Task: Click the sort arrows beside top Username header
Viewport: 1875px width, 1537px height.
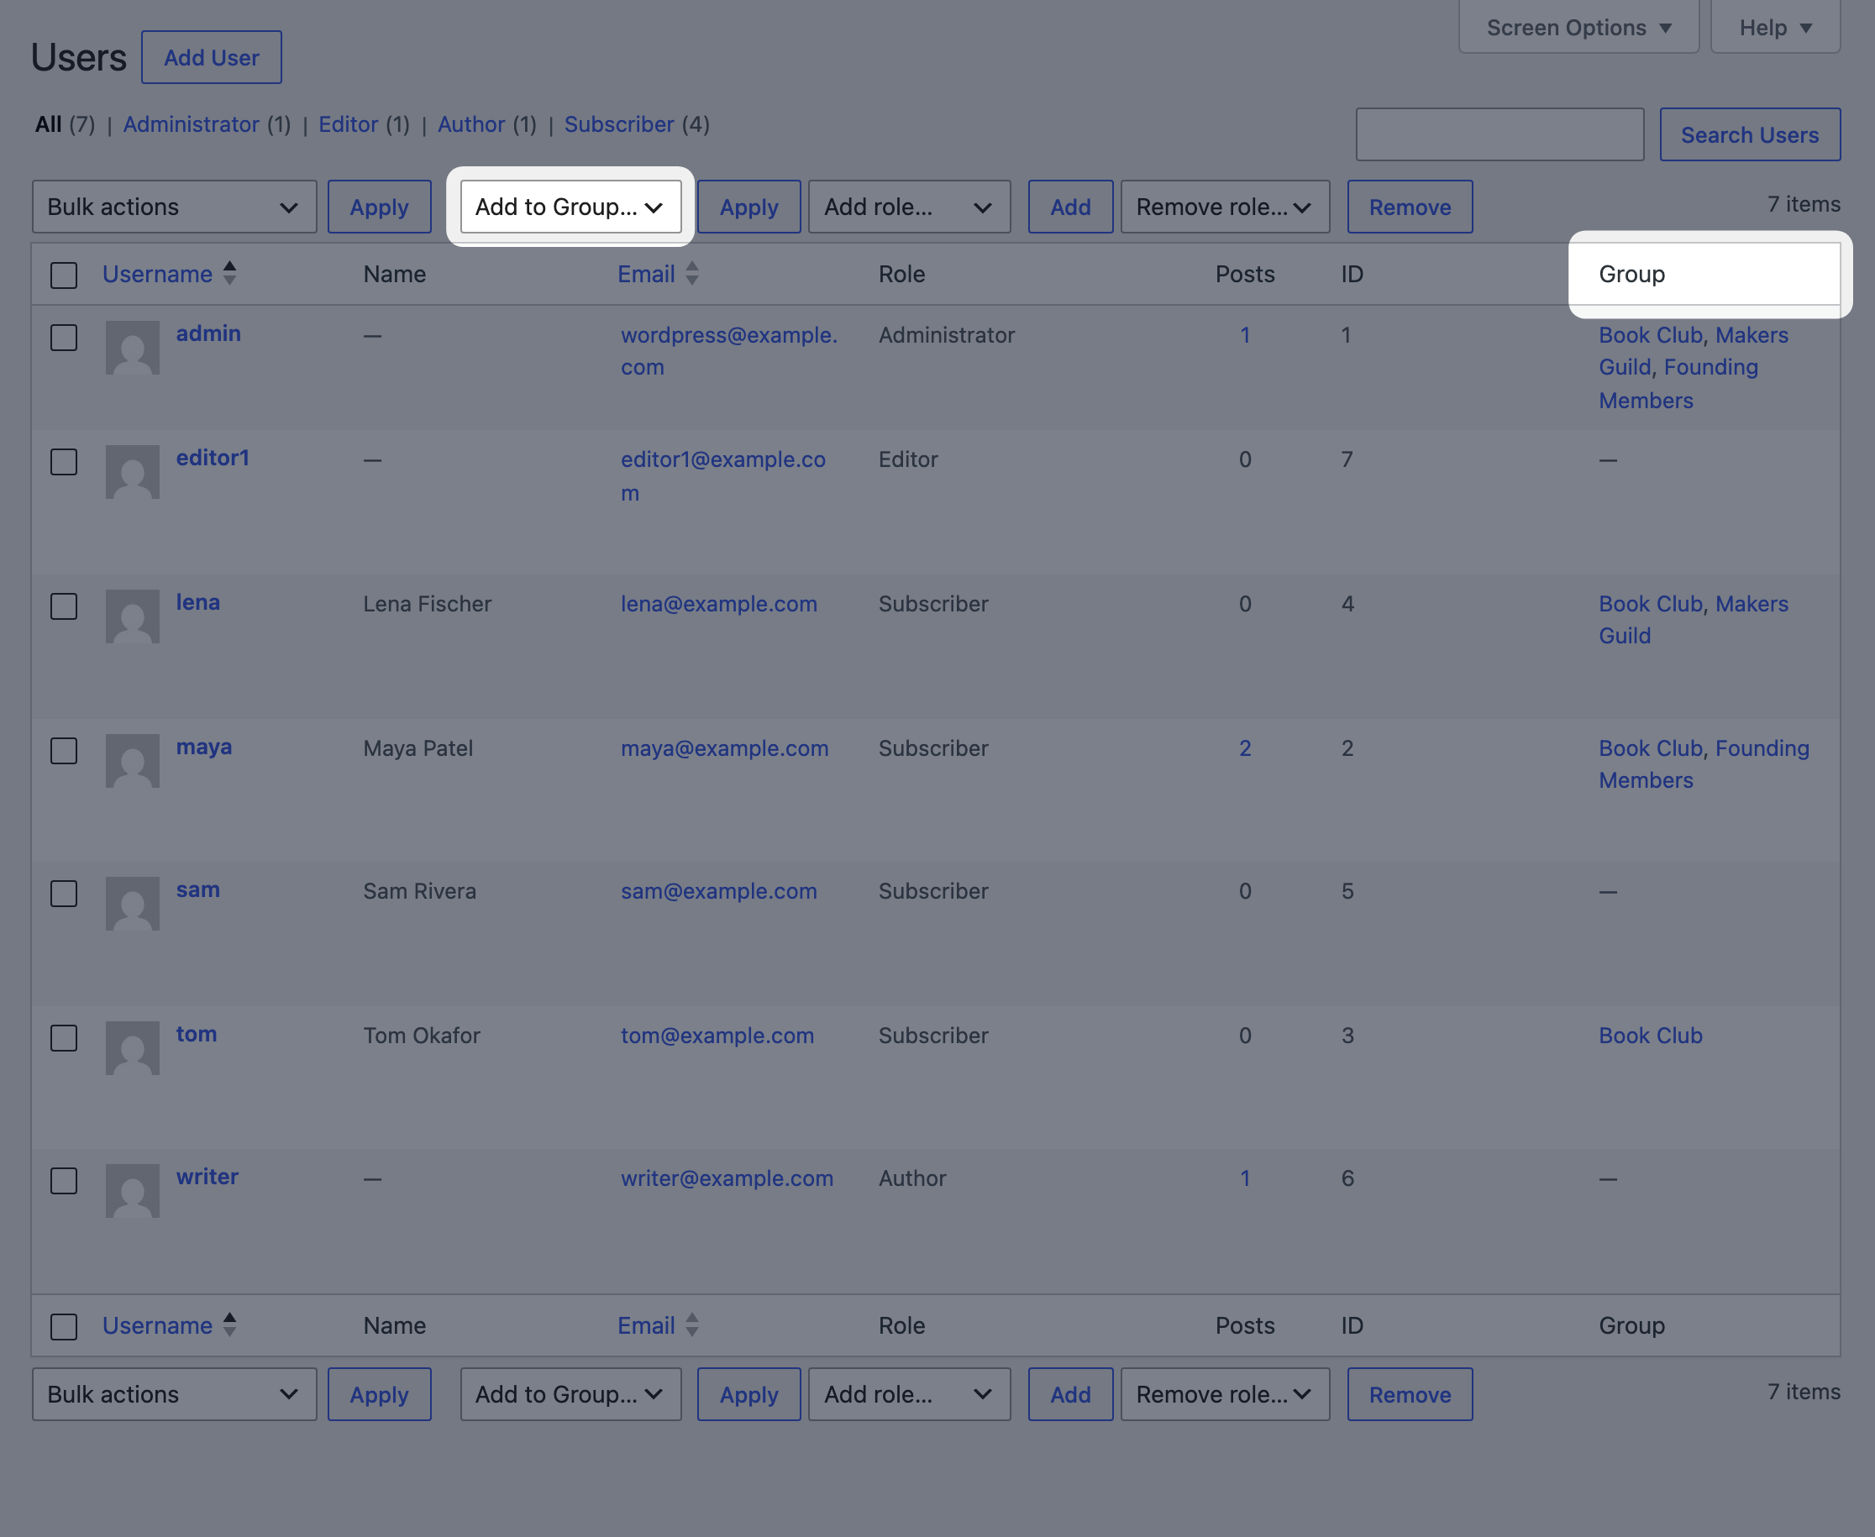Action: pyautogui.click(x=230, y=274)
